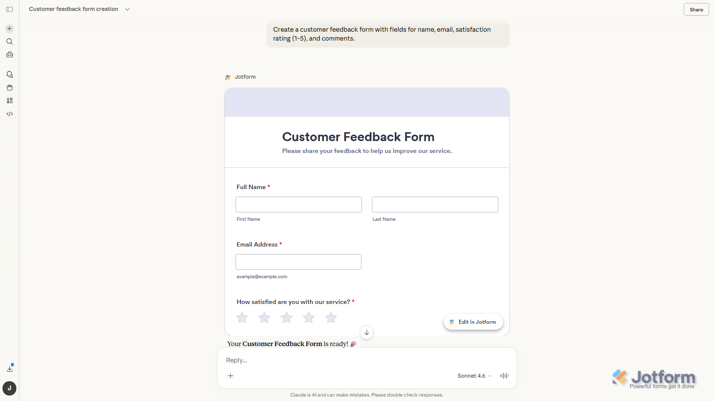Open projects from the sidebar
Screen dimensions: 714x401
9,87
